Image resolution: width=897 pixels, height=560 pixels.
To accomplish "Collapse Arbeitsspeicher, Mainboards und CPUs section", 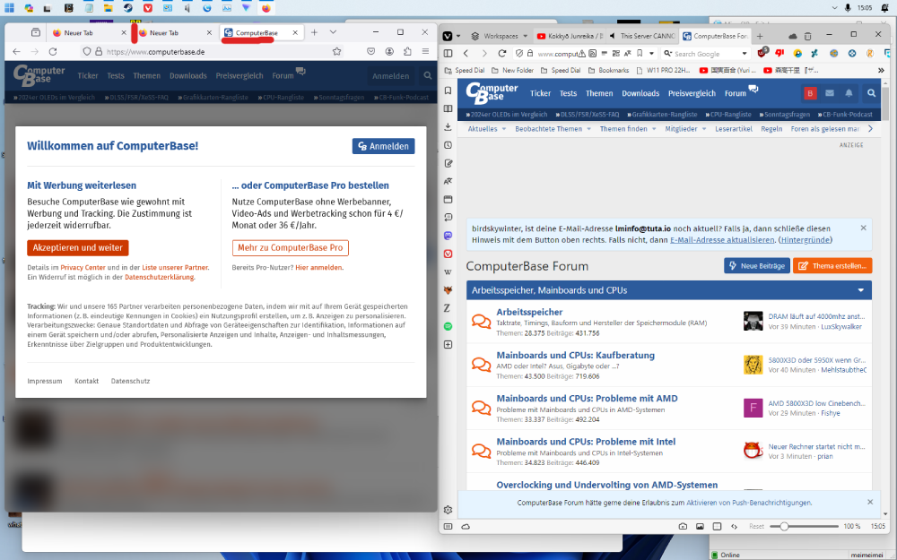I will [861, 290].
